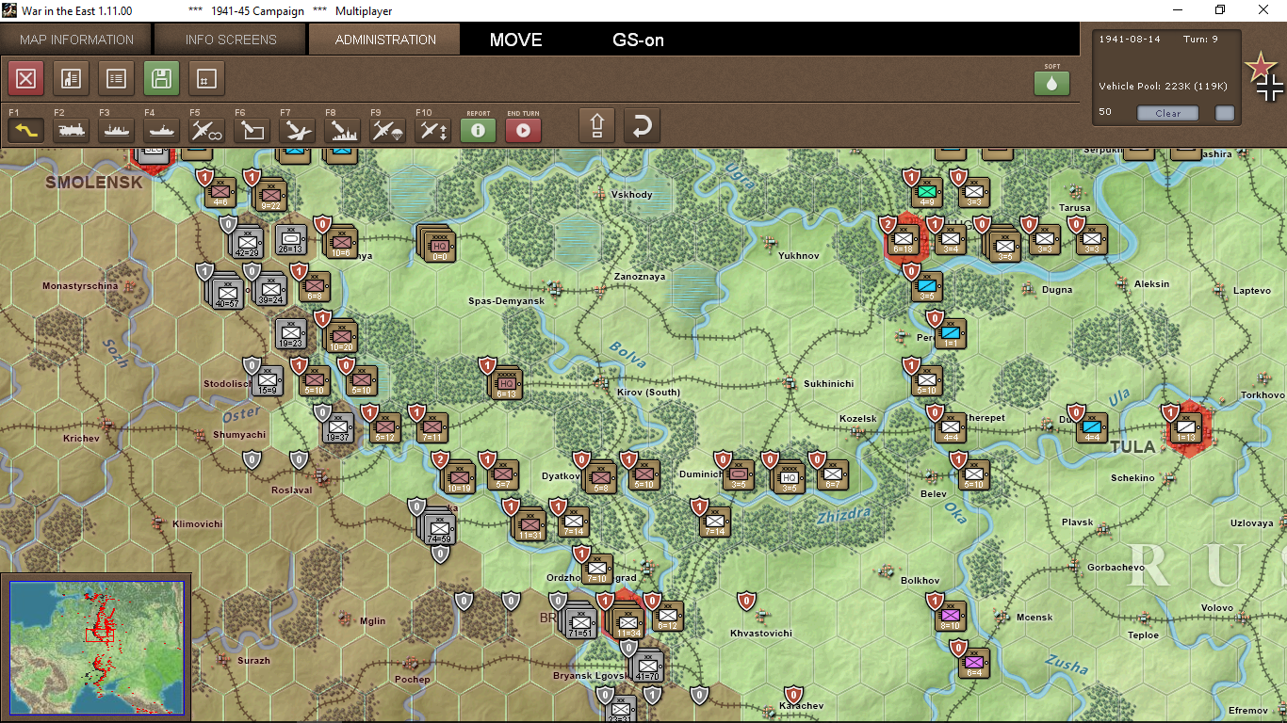The height and width of the screenshot is (723, 1287).
Task: Select the cyan unit 1=1
Action: tap(951, 333)
